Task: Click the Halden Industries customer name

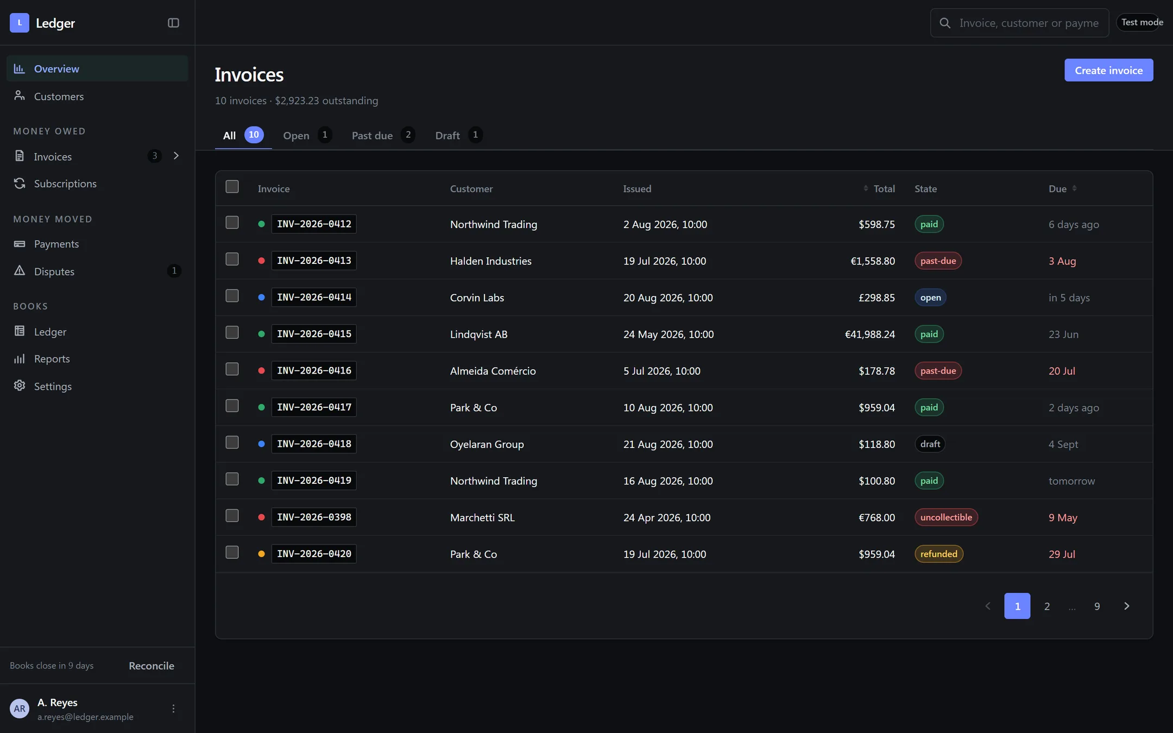Action: click(x=490, y=261)
